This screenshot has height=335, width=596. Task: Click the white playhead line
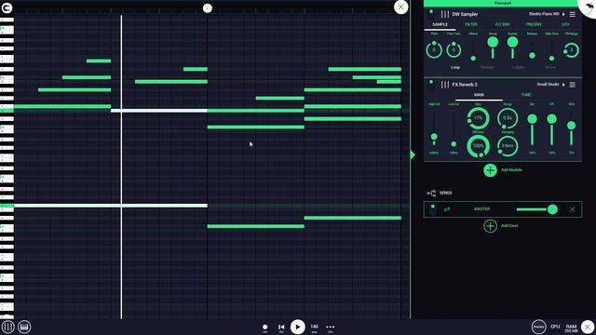point(122,167)
